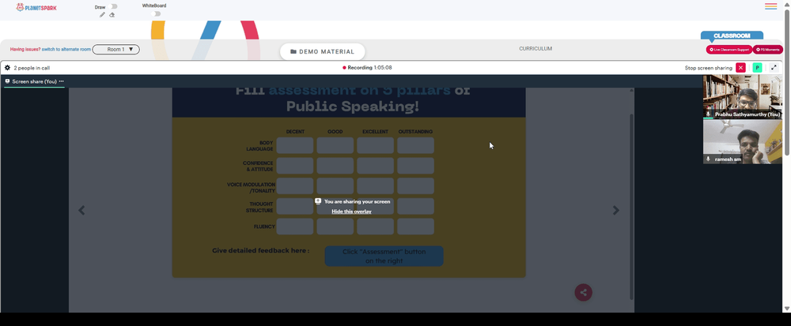Click Hide this overlay link
Image resolution: width=791 pixels, height=326 pixels.
coord(352,212)
